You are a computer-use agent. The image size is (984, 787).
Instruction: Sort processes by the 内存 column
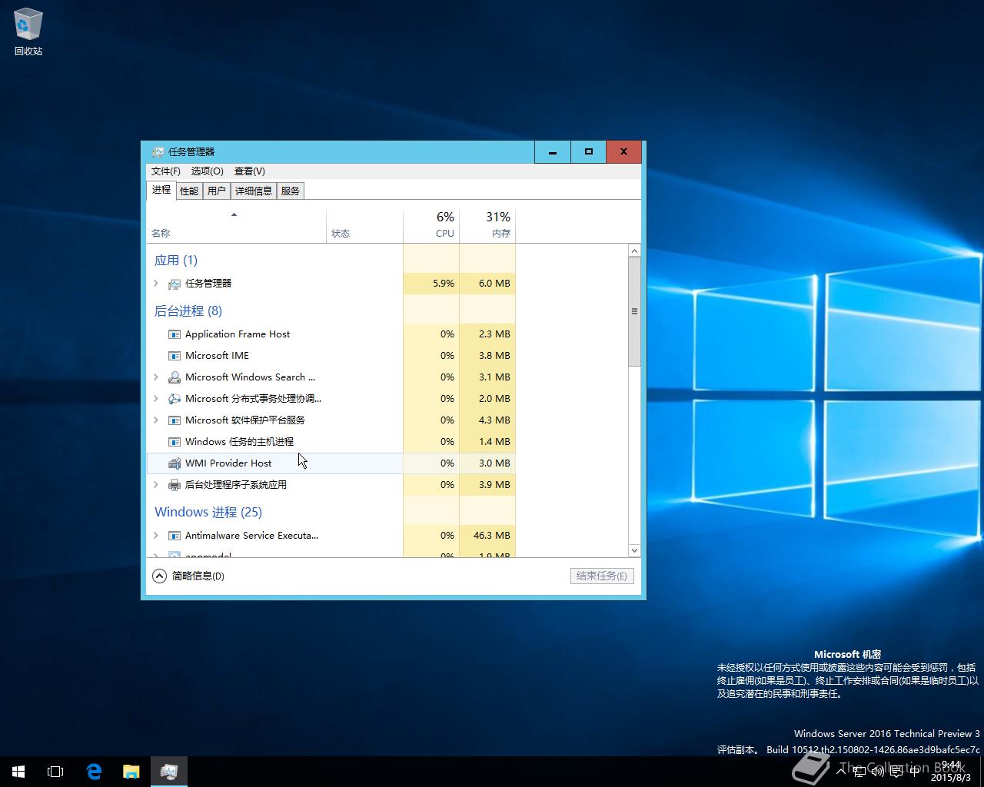point(487,225)
